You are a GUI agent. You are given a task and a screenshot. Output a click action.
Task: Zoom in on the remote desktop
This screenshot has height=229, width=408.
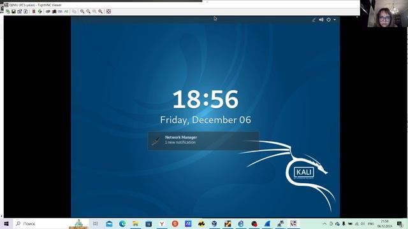(82, 11)
